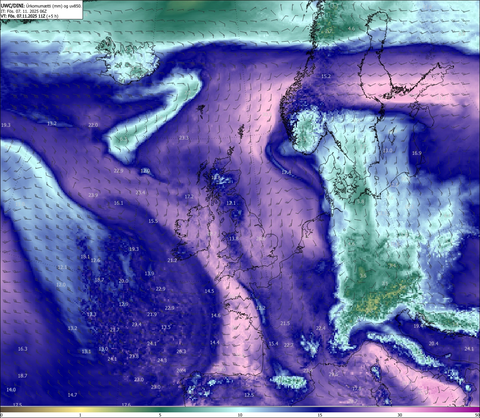480x418 pixels.
Task: Click the 1 tick on the color scale
Action: (x=80, y=415)
